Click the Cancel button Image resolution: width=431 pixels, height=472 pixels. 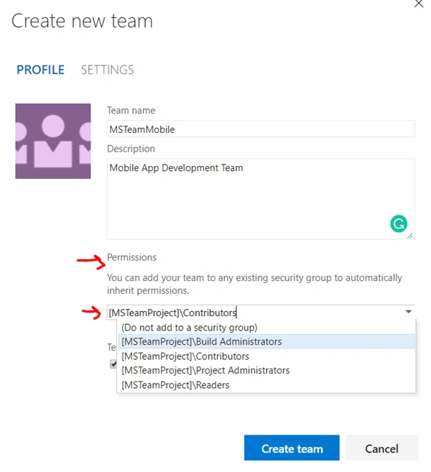pos(382,448)
